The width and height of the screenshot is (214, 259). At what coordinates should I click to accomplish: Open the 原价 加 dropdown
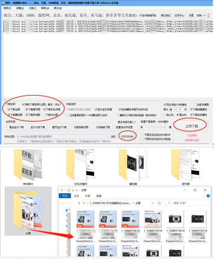point(172,109)
